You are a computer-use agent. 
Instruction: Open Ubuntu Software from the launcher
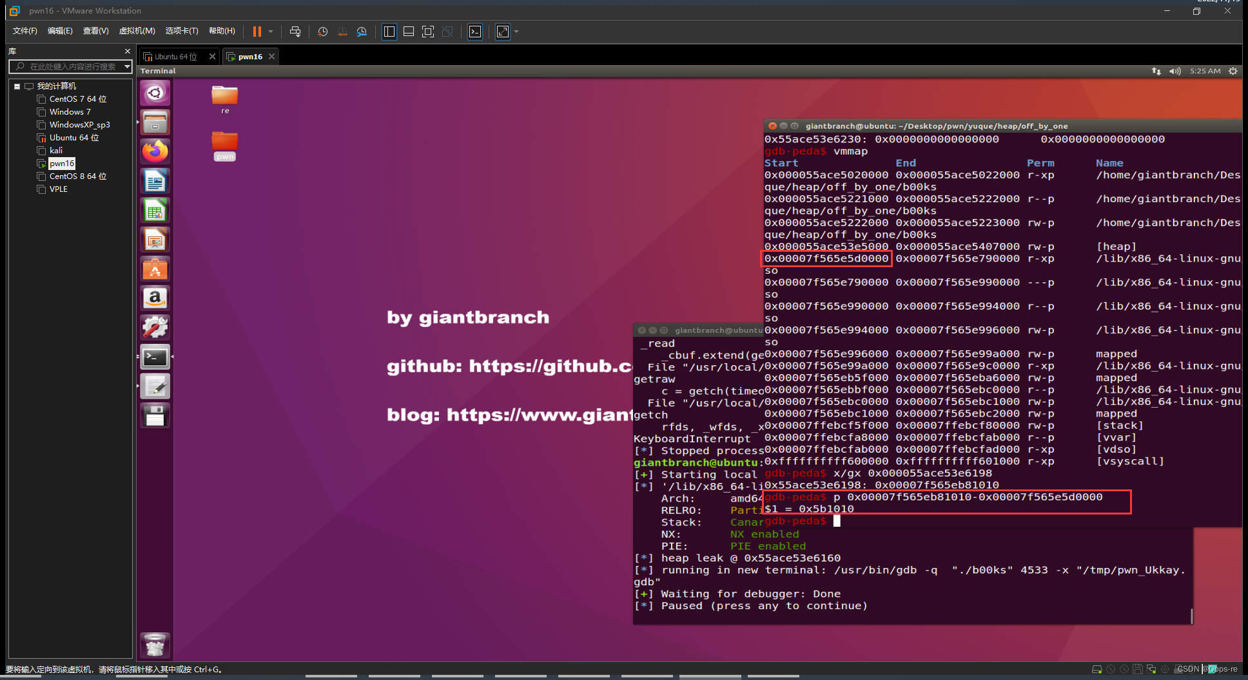(155, 269)
